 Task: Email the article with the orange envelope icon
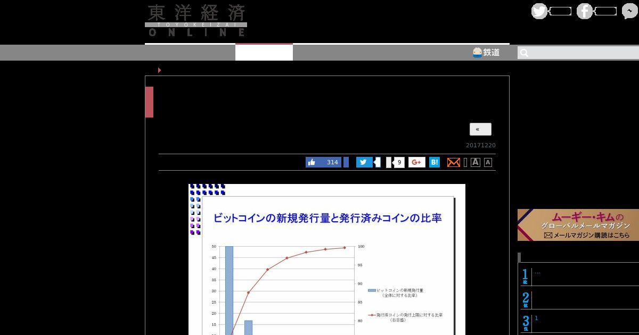pos(454,162)
